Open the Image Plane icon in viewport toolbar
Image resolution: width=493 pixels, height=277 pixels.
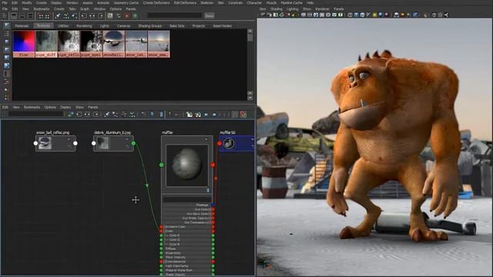[282, 15]
